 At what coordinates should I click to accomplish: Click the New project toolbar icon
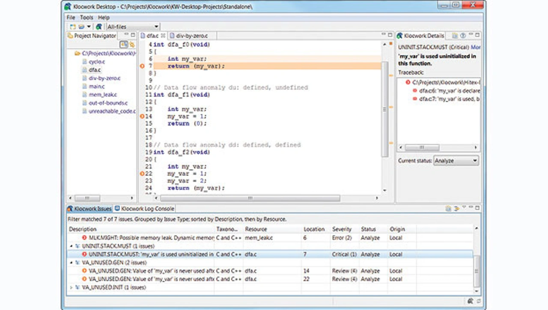coord(73,27)
